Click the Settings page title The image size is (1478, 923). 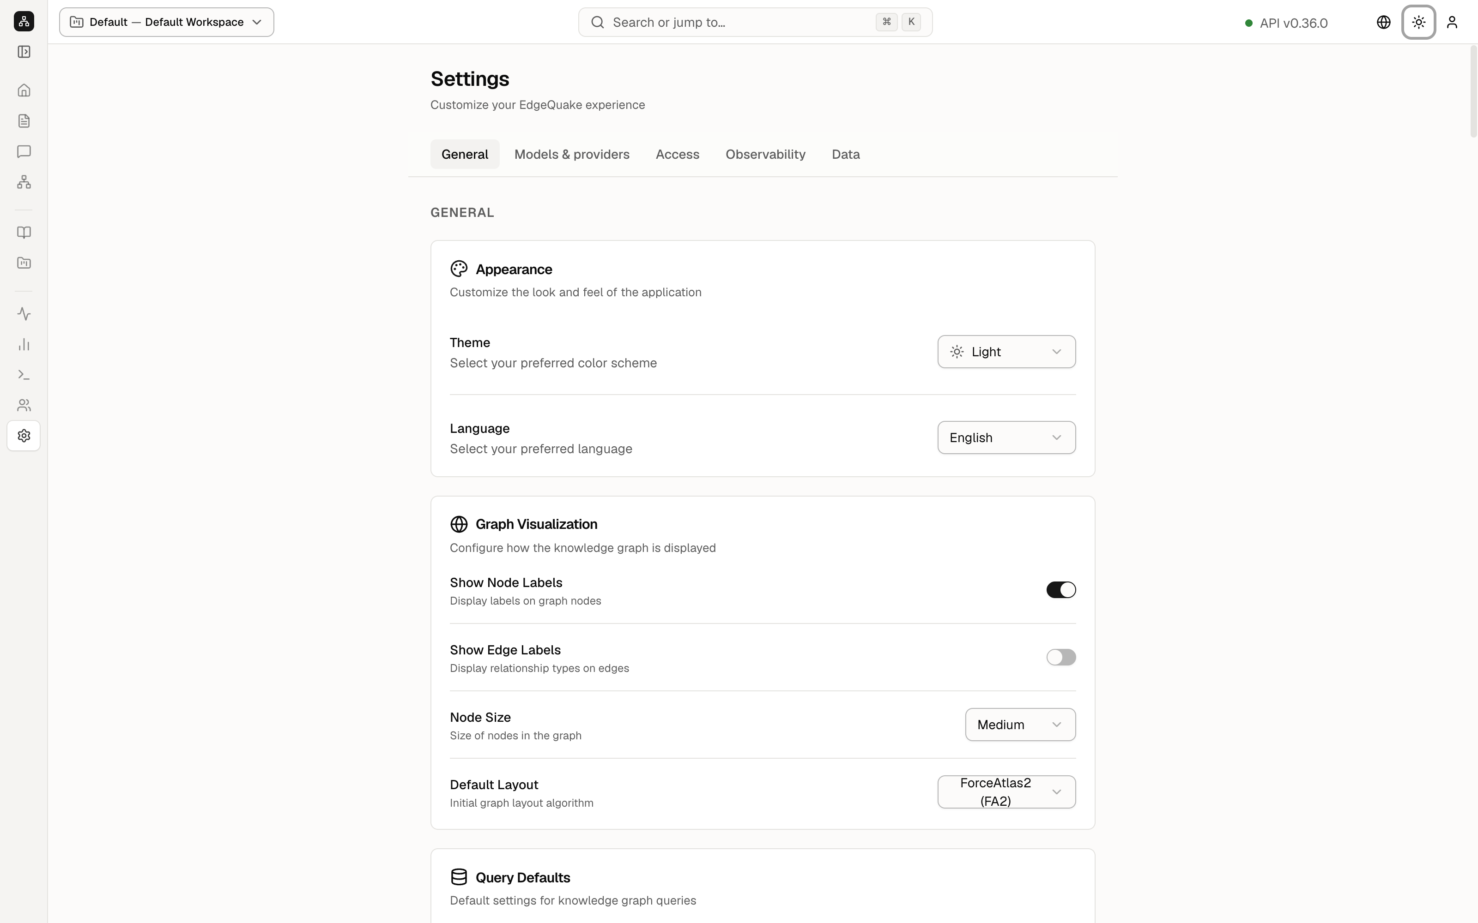pyautogui.click(x=470, y=79)
